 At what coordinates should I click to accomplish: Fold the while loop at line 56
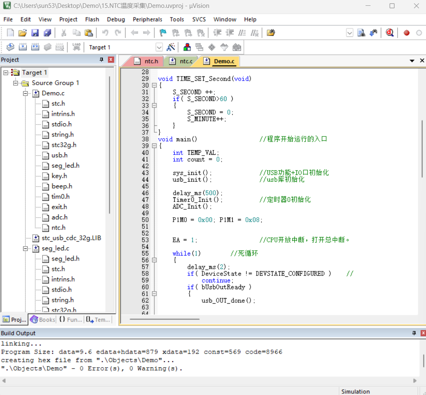tap(154, 260)
